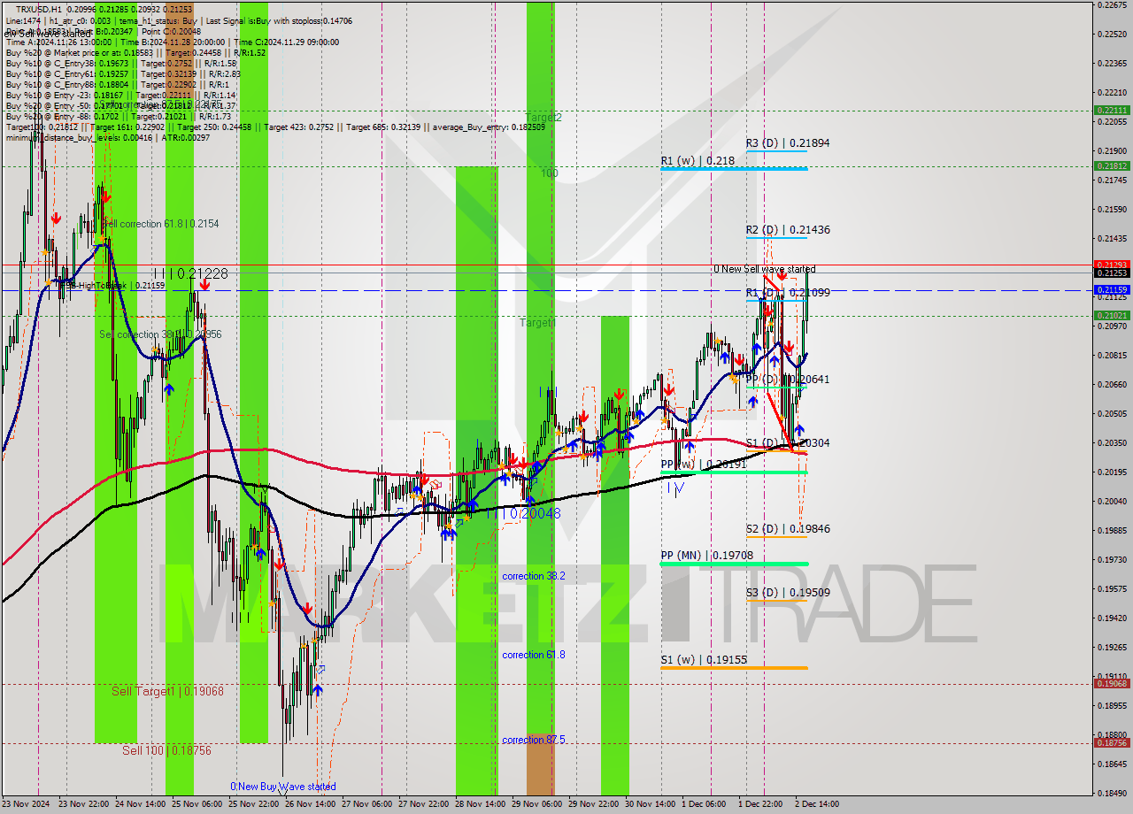
Task: Click the 0.22675 price scale tick
Action: point(1112,4)
